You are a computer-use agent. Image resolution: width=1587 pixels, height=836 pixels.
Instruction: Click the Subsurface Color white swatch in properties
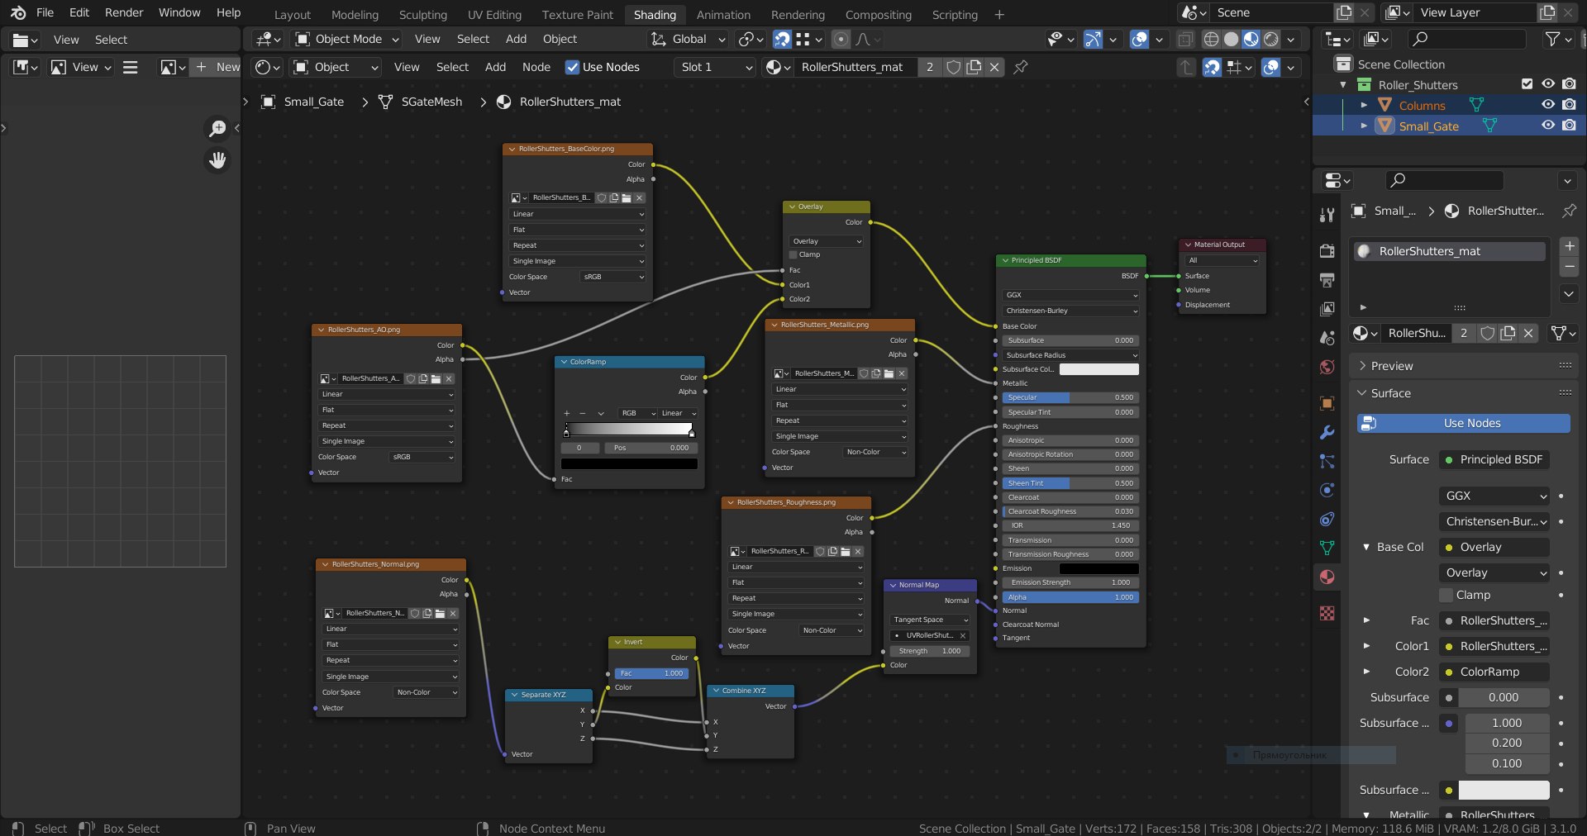1504,790
